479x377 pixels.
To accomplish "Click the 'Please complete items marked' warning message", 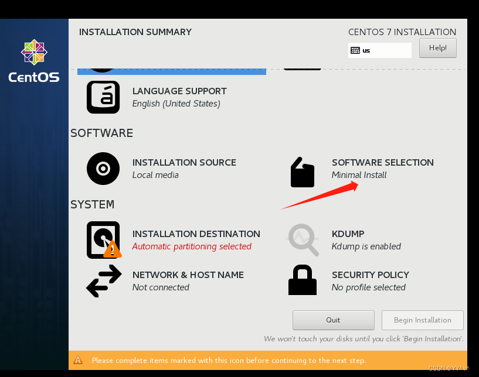I will pos(229,360).
